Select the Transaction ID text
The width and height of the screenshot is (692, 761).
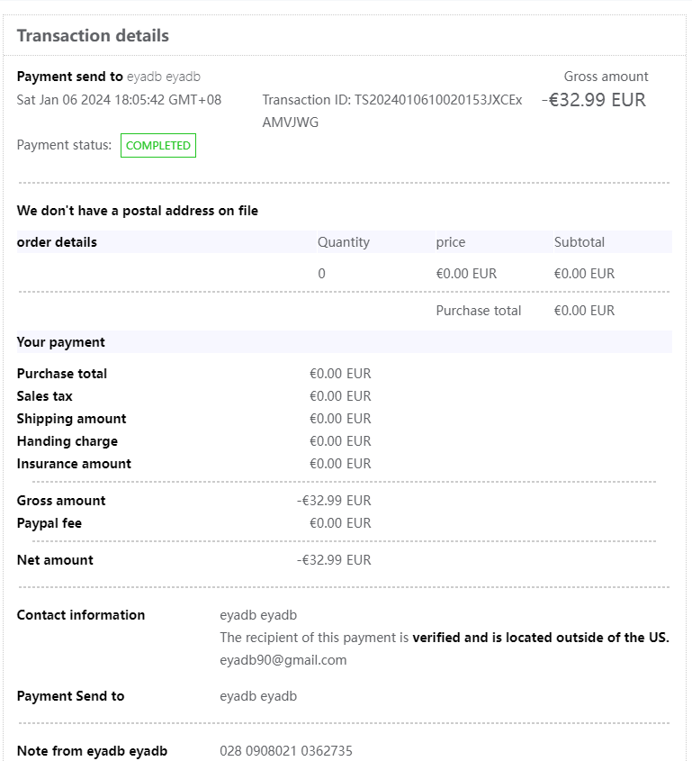click(391, 111)
